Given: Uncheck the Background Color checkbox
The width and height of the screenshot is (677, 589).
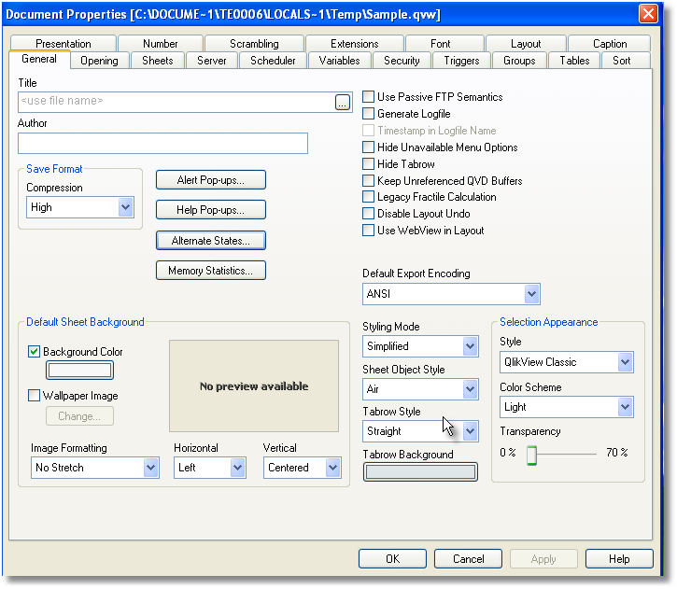Looking at the screenshot, I should (35, 352).
